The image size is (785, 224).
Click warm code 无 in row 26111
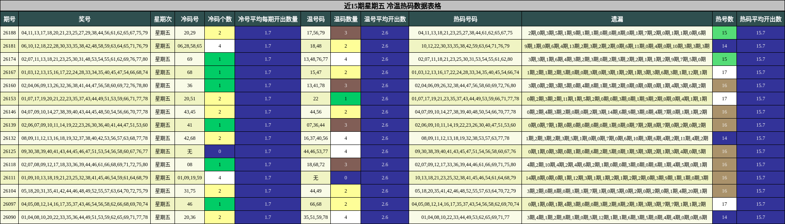point(316,178)
